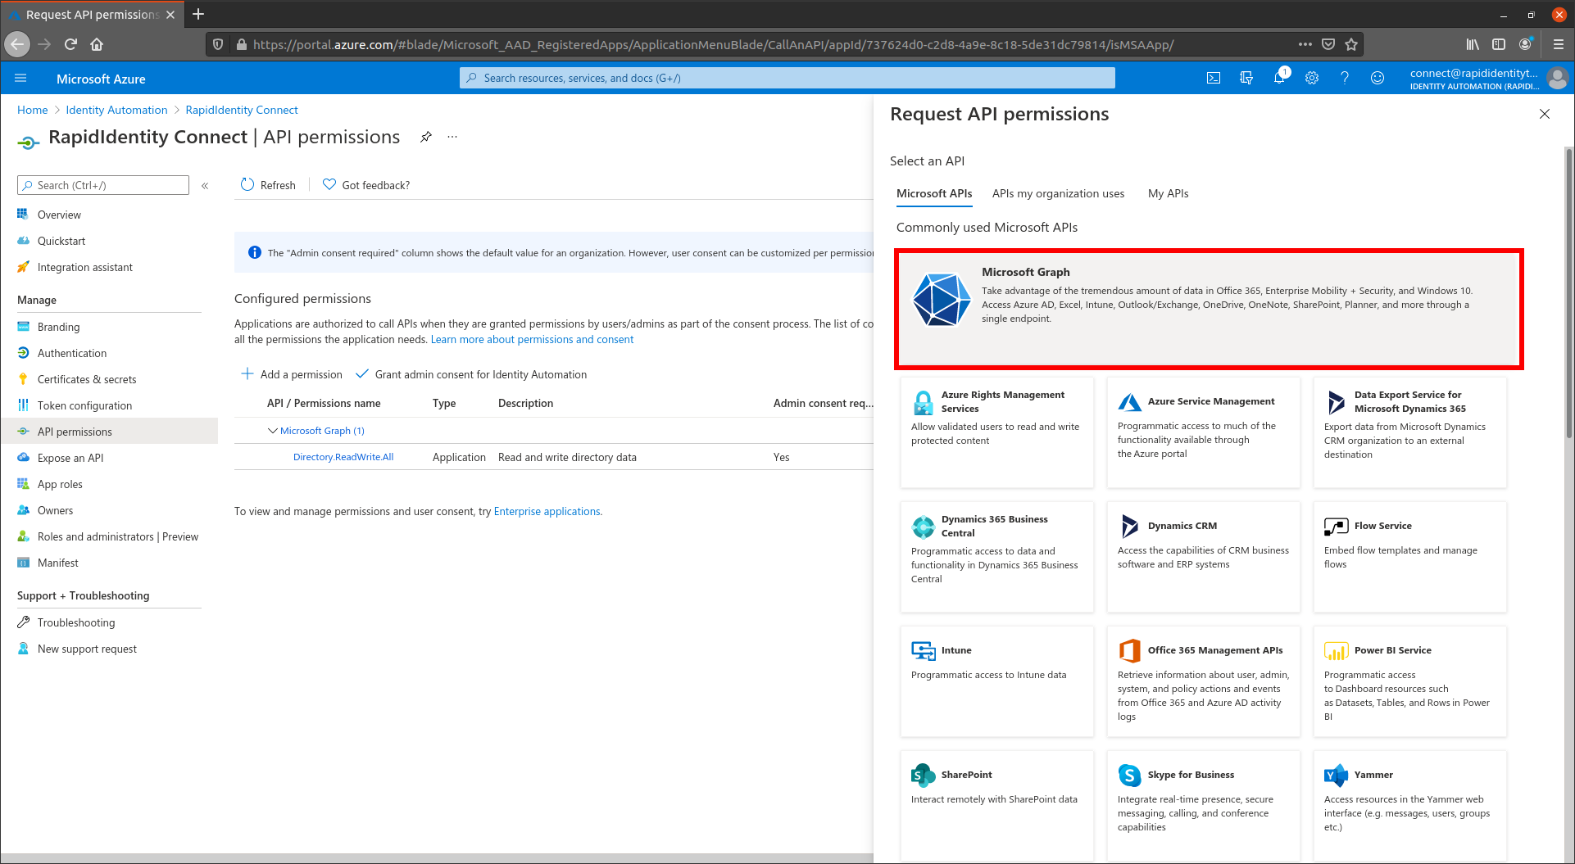Open the connect@rapididentity account menu
This screenshot has height=864, width=1575.
click(x=1488, y=79)
